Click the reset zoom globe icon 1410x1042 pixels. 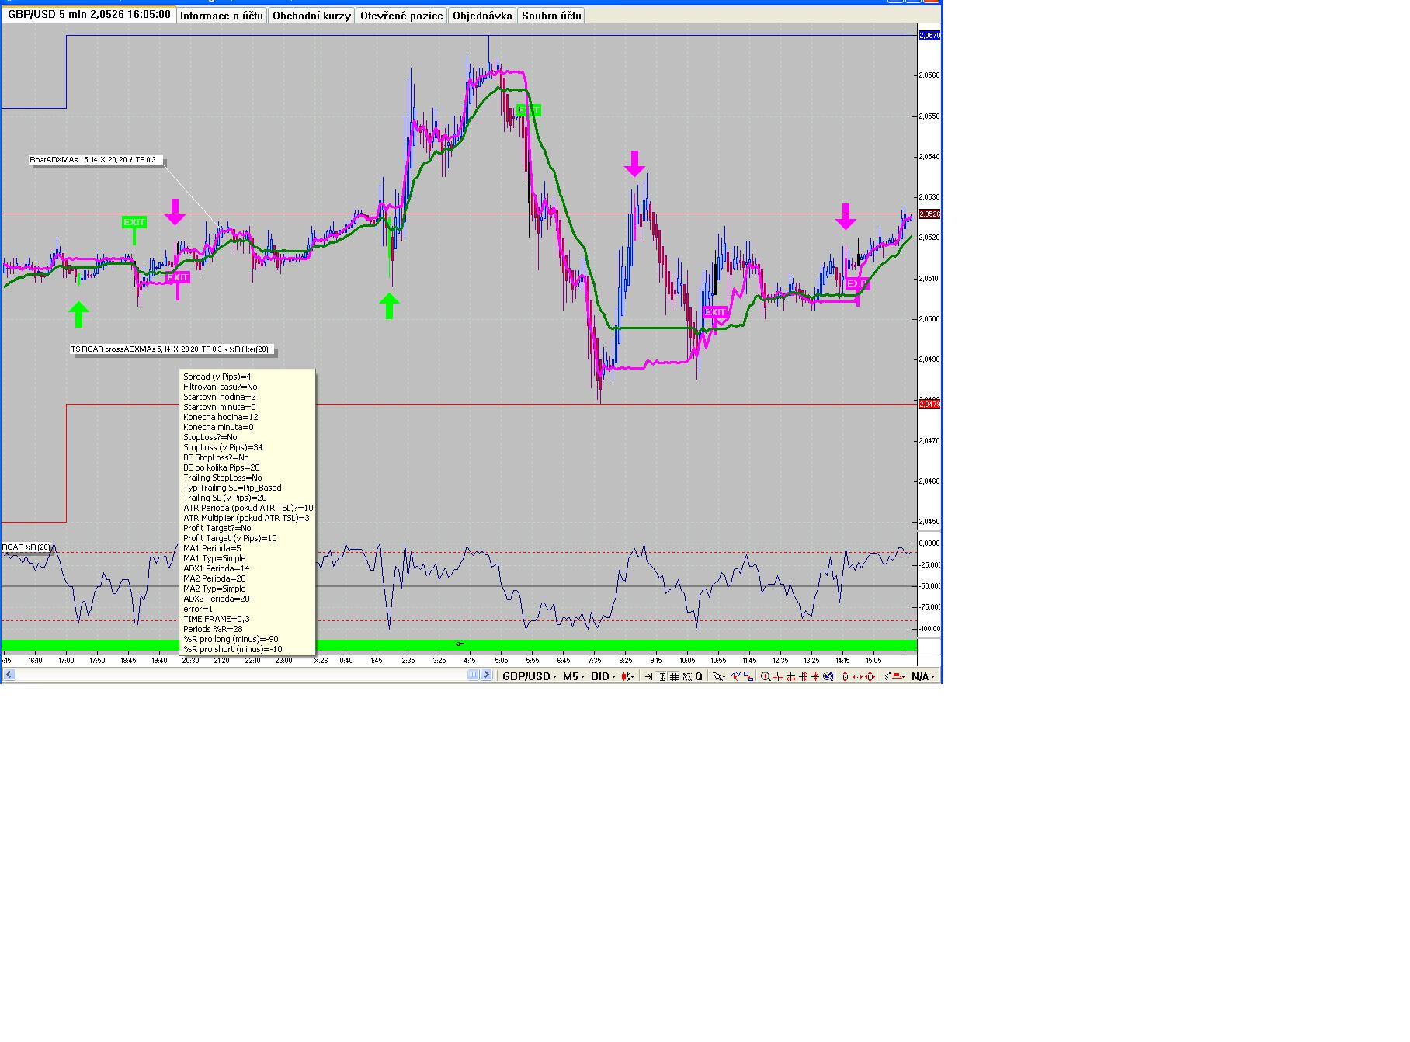pyautogui.click(x=828, y=676)
